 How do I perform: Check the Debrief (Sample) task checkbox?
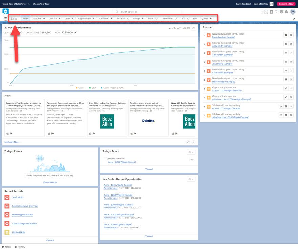point(106,158)
